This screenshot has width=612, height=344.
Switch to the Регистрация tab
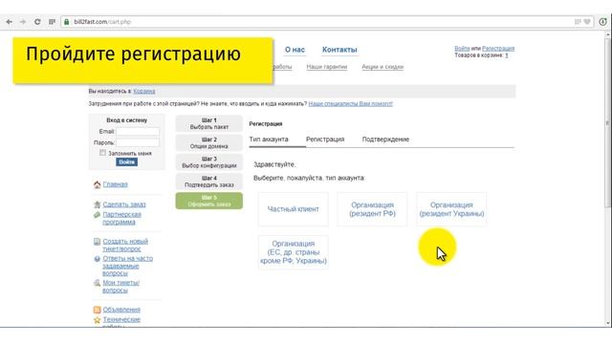click(325, 140)
